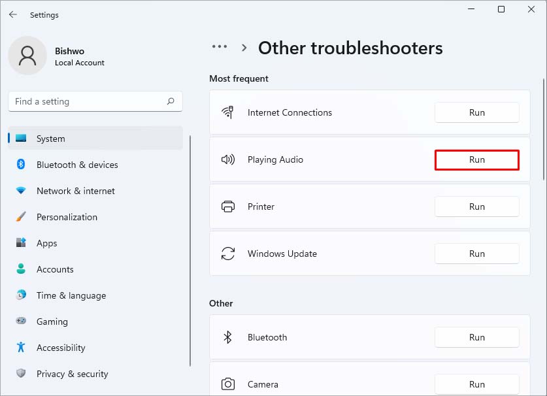Maximize the Settings window

(x=501, y=9)
